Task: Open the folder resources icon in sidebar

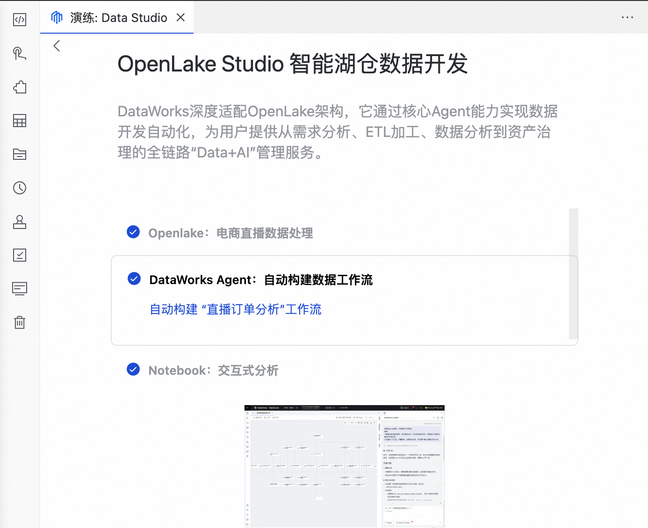Action: [20, 154]
